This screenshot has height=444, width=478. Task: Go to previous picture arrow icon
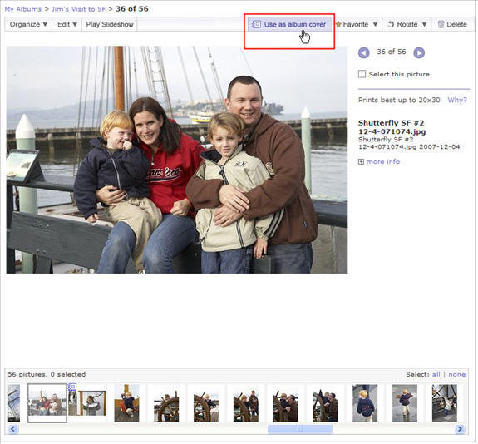click(x=363, y=52)
